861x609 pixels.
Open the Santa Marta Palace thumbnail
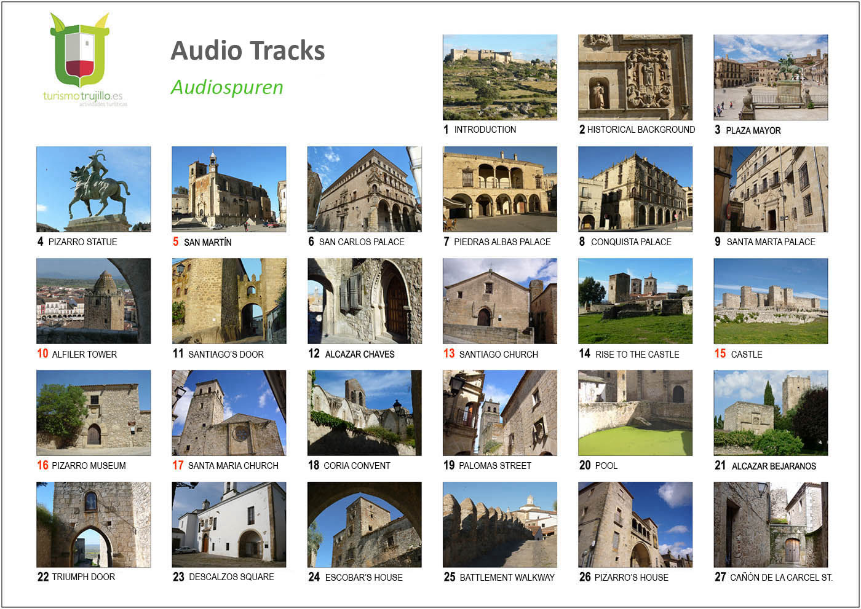tap(771, 189)
